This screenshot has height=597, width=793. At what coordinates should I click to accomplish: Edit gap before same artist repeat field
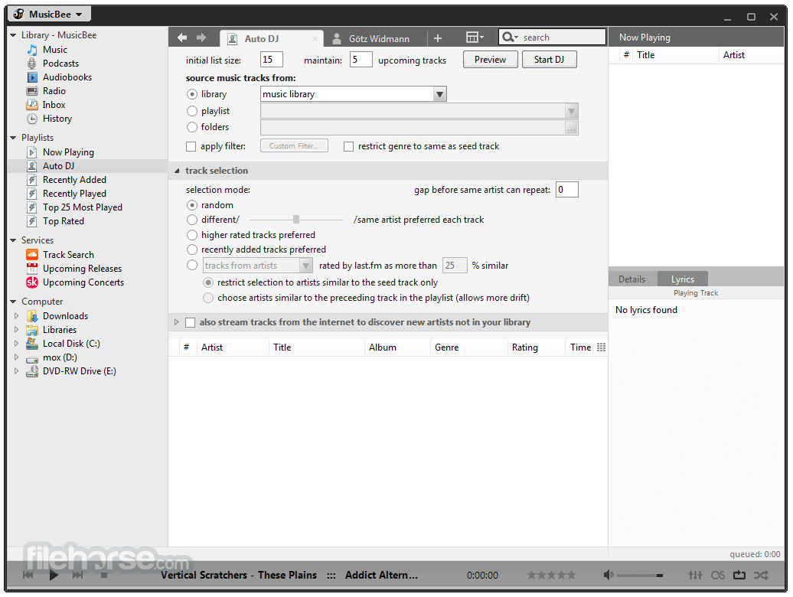pyautogui.click(x=567, y=190)
